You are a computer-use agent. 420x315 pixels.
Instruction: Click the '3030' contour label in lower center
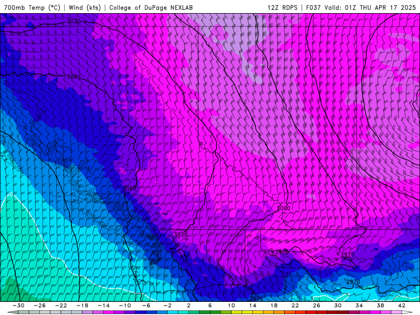point(181,235)
